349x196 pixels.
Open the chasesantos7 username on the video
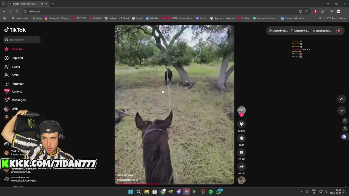pyautogui.click(x=125, y=175)
